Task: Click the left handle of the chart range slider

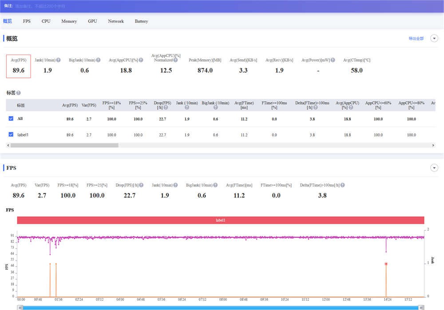Action: (20, 307)
